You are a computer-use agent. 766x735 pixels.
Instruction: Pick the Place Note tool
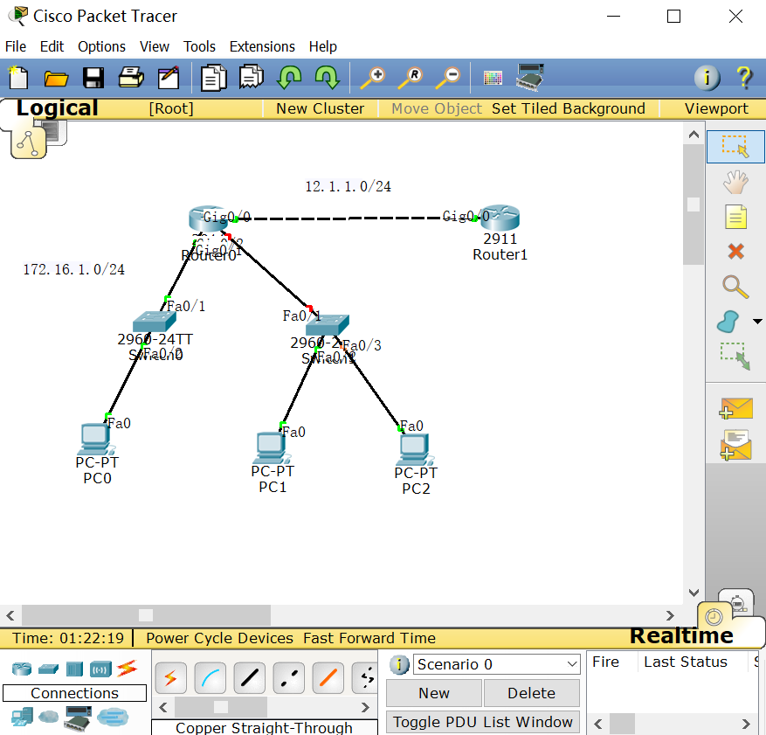[735, 217]
